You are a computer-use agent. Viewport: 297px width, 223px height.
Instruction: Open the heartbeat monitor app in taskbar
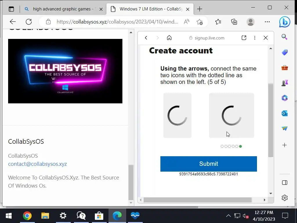135,216
